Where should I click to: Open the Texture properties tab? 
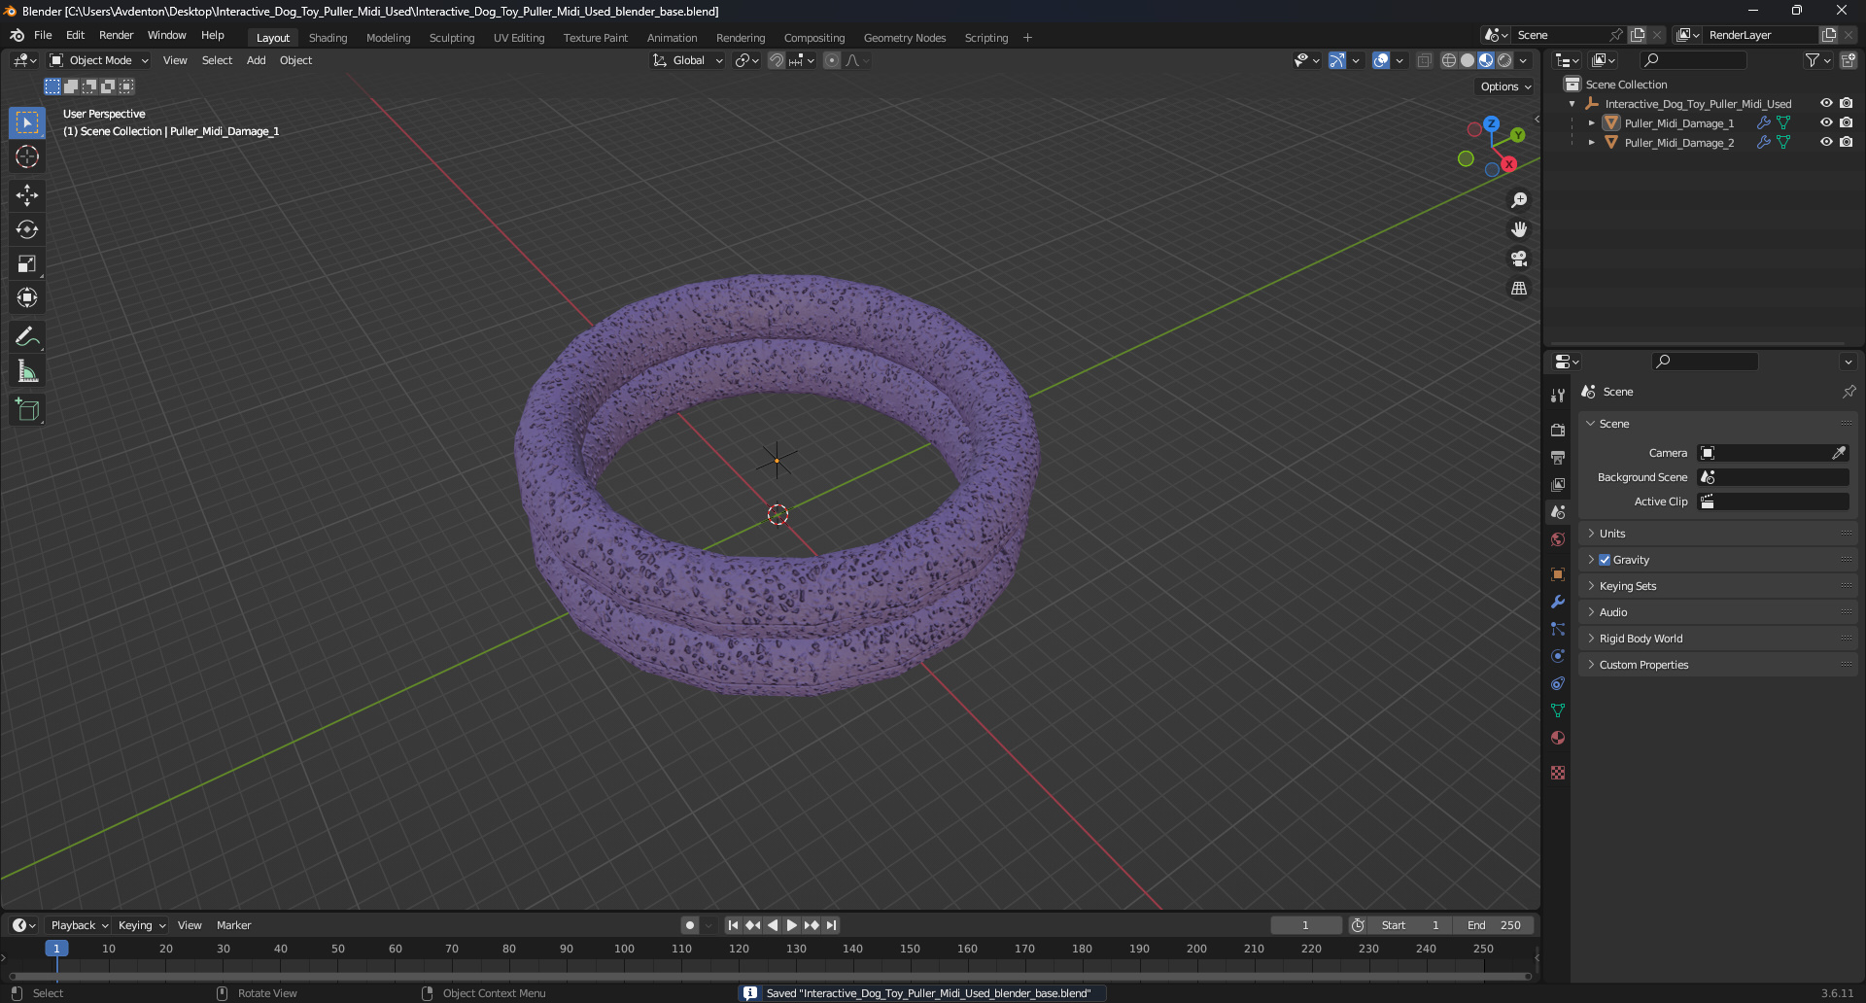click(x=1558, y=773)
